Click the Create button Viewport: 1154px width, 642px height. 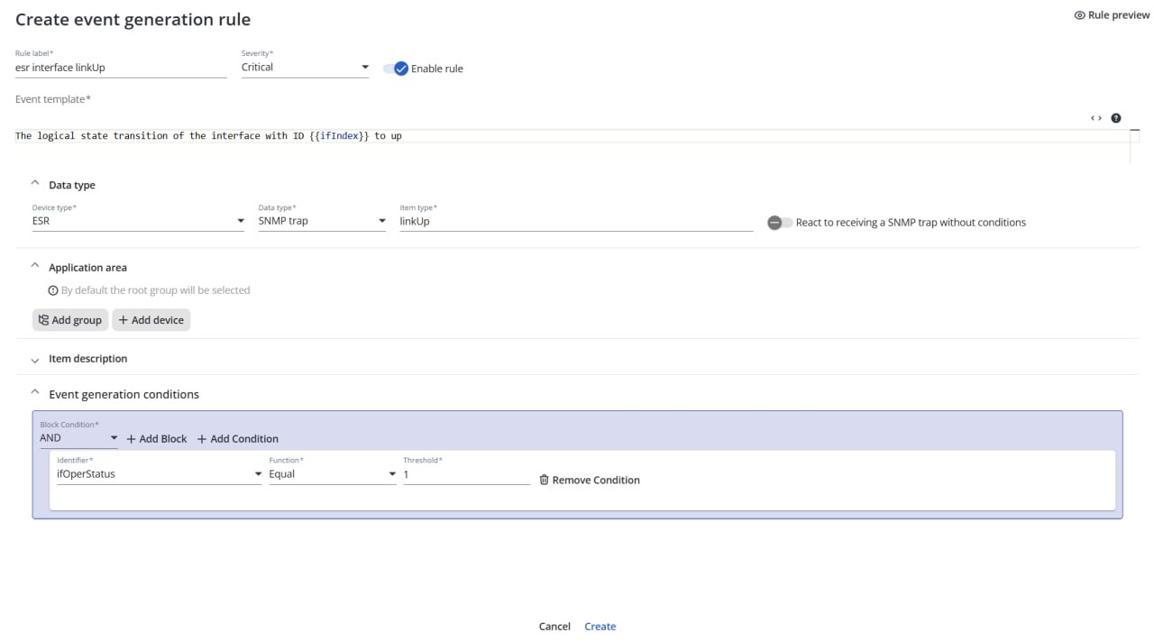pyautogui.click(x=600, y=627)
